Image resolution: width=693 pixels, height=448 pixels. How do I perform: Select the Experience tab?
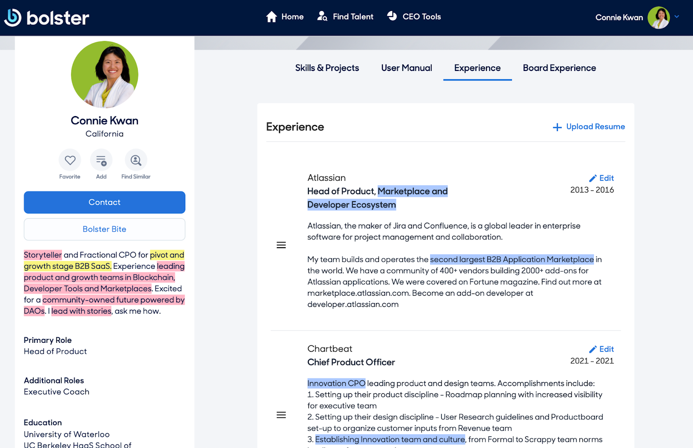click(477, 68)
